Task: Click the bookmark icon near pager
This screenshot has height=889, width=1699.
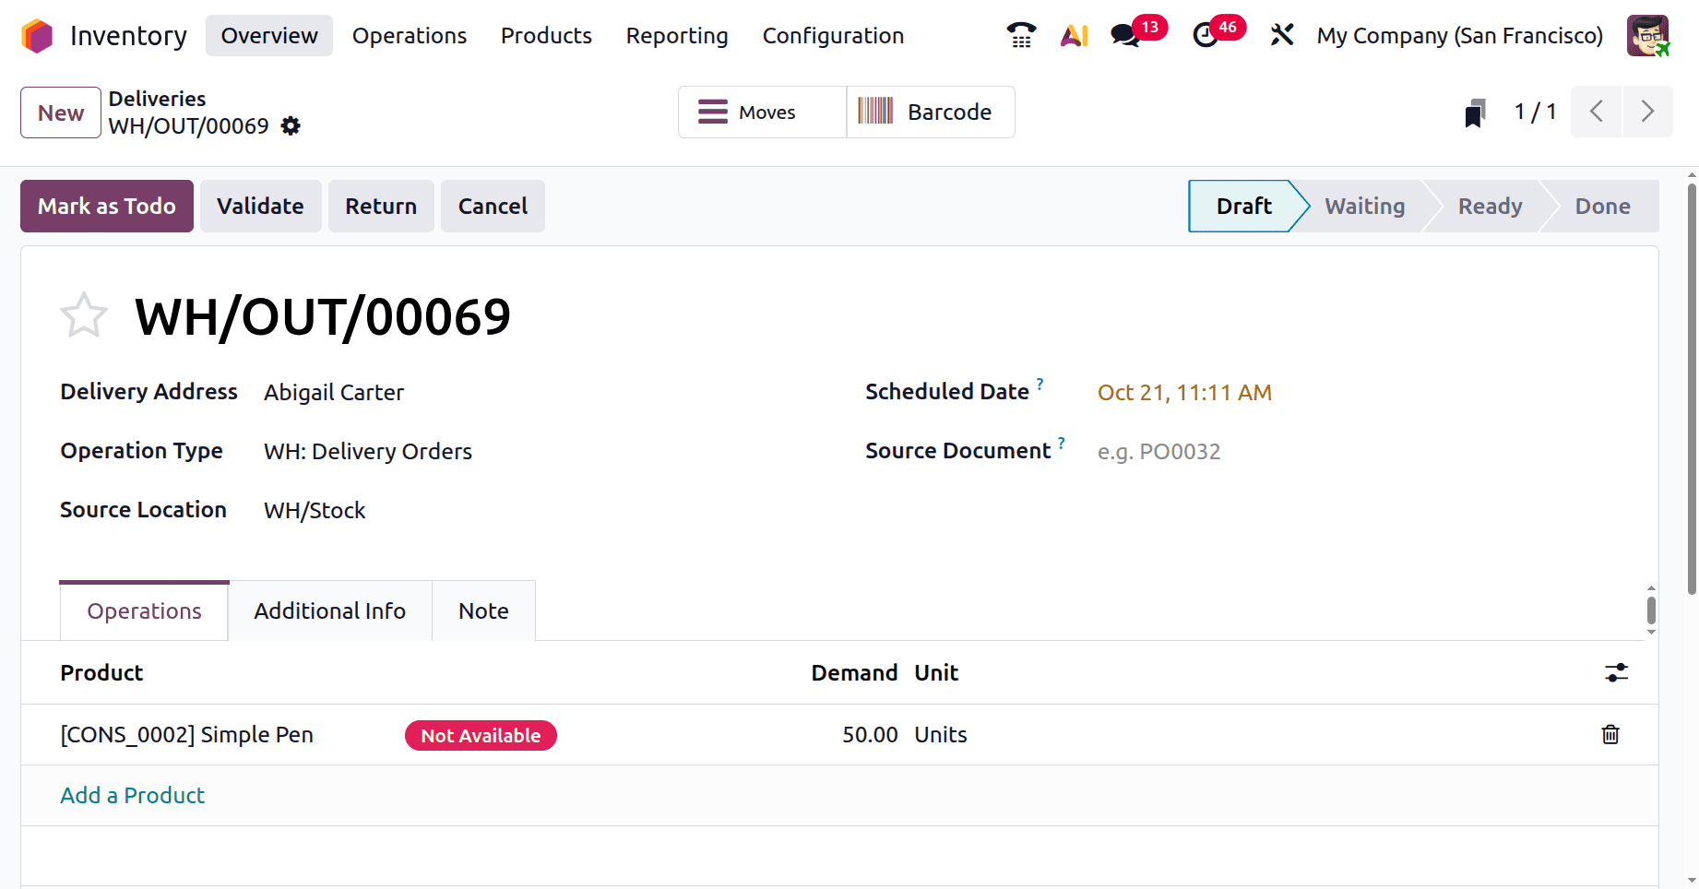Action: click(x=1475, y=113)
